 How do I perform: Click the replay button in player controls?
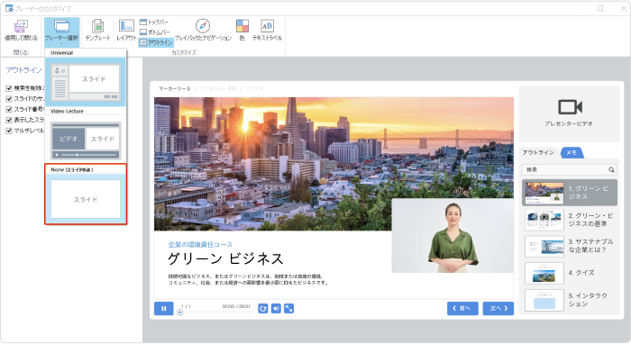tap(263, 308)
